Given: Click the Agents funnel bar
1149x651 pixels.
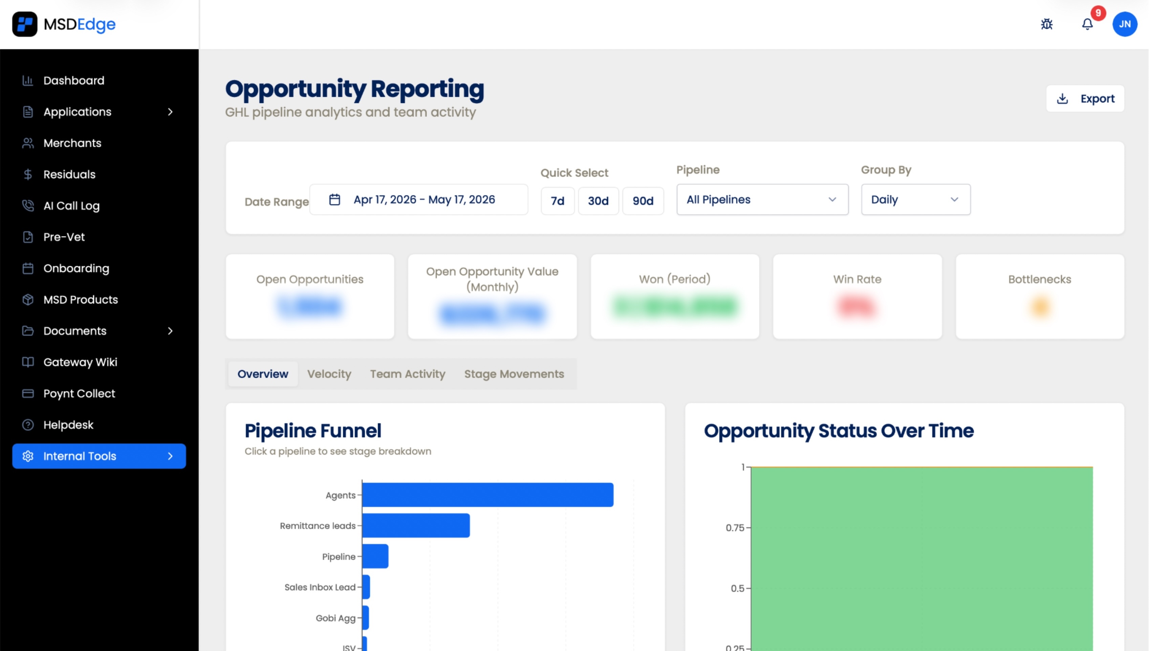Looking at the screenshot, I should (x=487, y=495).
